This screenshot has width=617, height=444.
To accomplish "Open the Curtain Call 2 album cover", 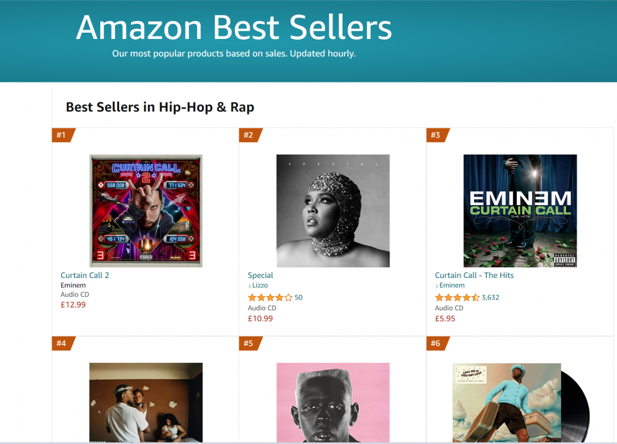I will coord(146,211).
